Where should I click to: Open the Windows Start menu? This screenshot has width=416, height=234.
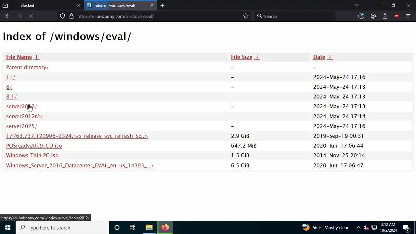point(8,227)
